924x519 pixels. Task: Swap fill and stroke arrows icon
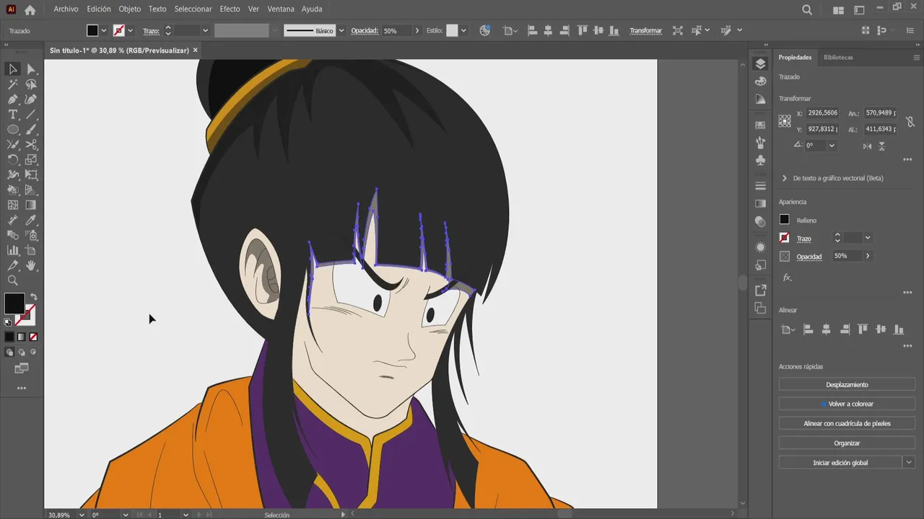pos(34,297)
